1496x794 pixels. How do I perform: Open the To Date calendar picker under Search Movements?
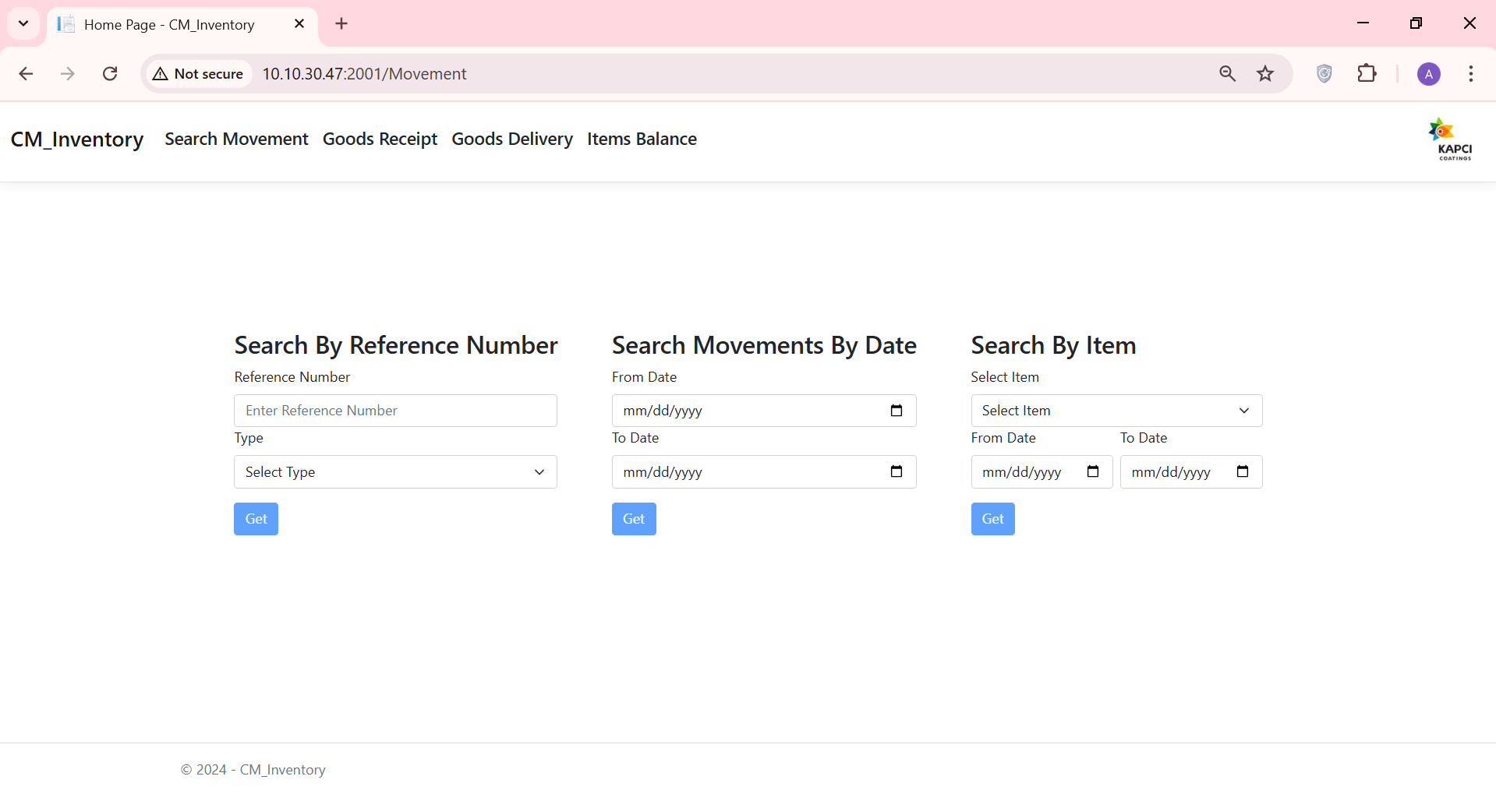coord(897,471)
